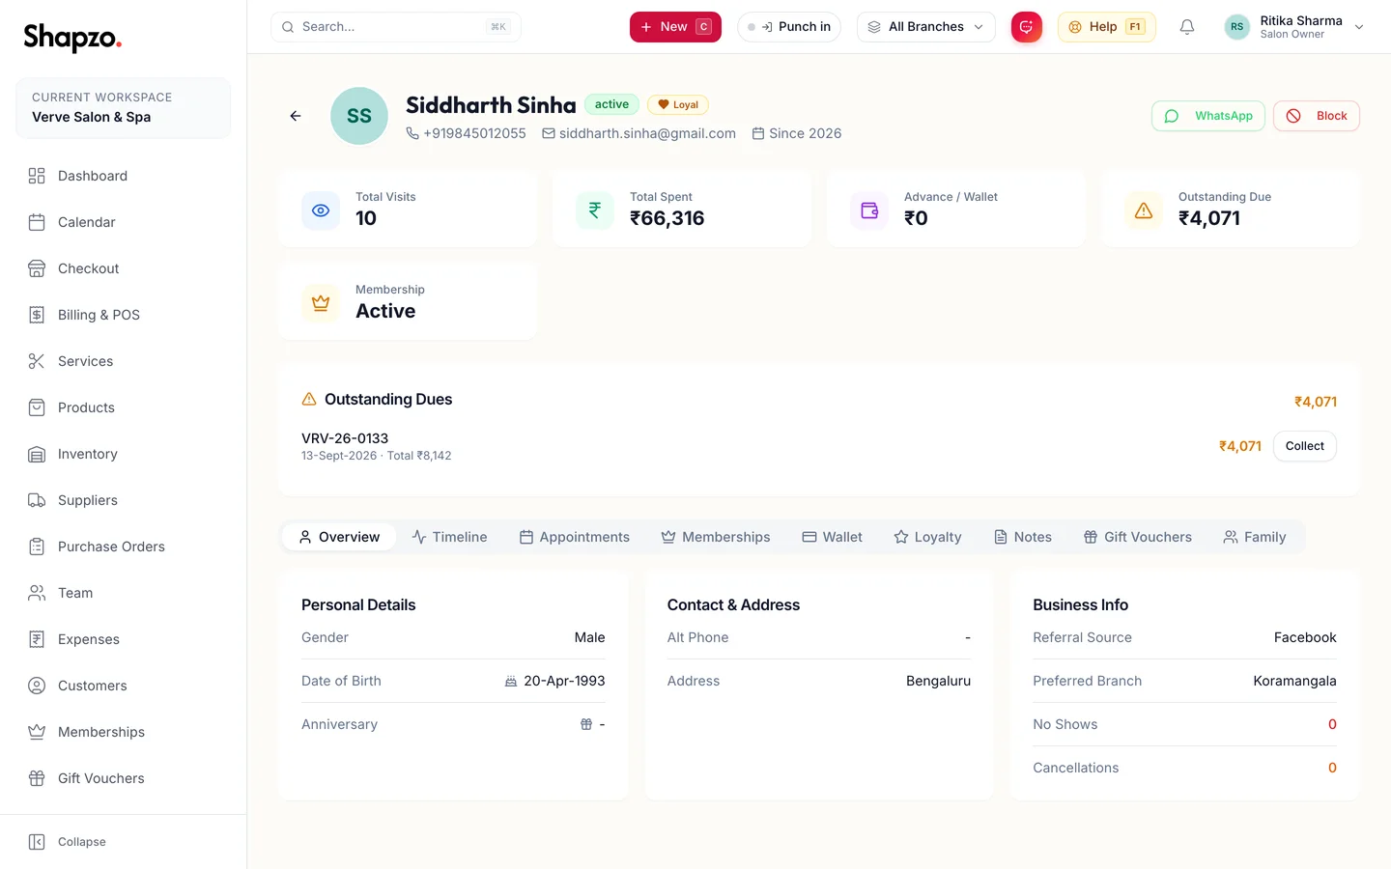
Task: Open the Verve Salon & Spa workspace switcher
Action: point(123,107)
